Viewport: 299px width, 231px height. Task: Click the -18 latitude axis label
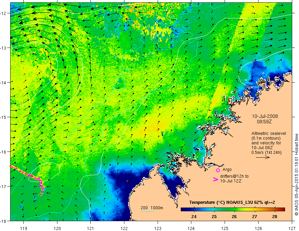4,221
